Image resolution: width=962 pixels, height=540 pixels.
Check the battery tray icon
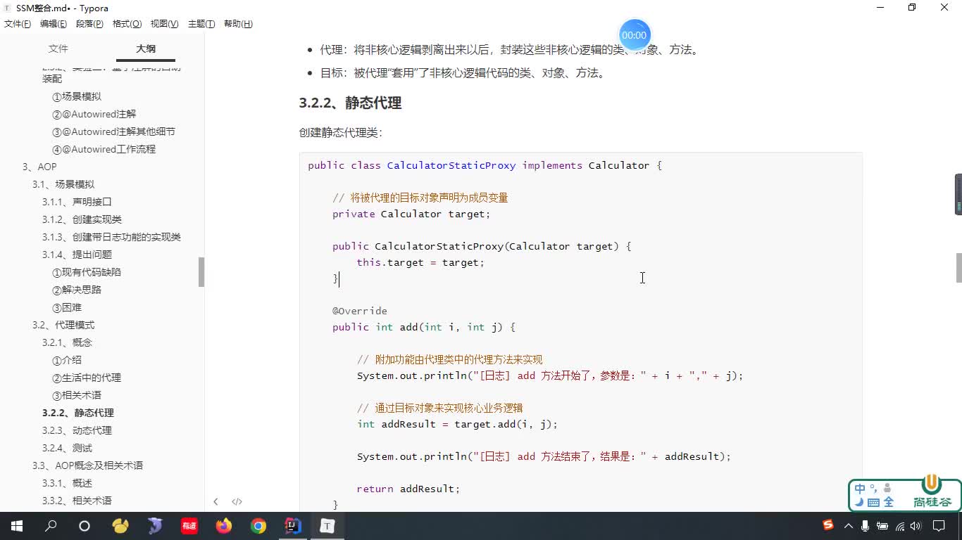point(882,526)
